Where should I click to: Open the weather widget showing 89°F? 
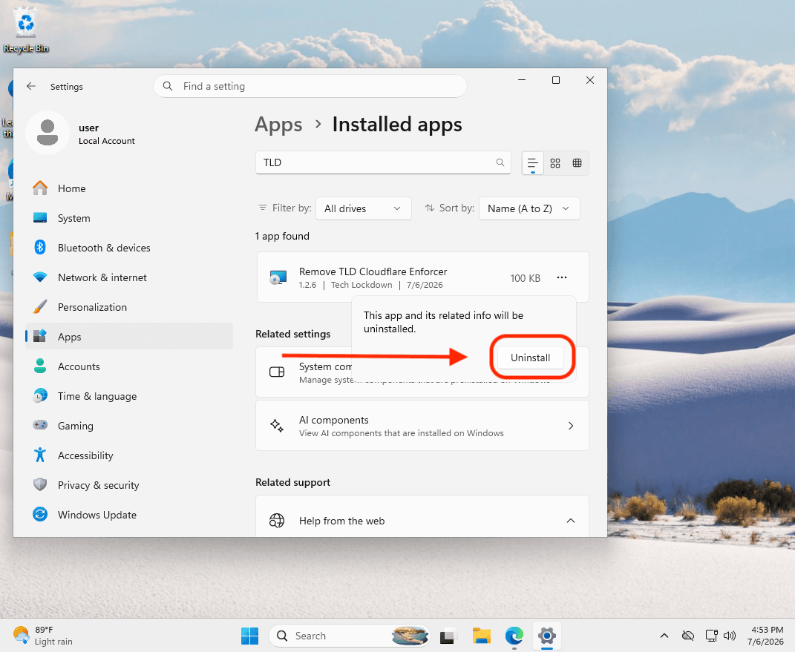tap(43, 636)
